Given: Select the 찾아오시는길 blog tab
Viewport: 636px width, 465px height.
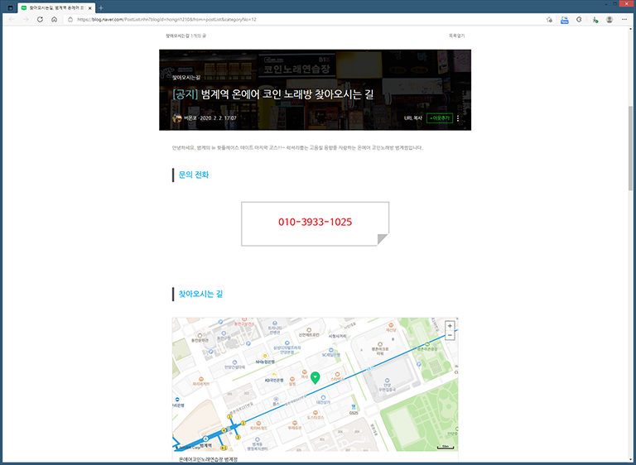Looking at the screenshot, I should (x=55, y=7).
